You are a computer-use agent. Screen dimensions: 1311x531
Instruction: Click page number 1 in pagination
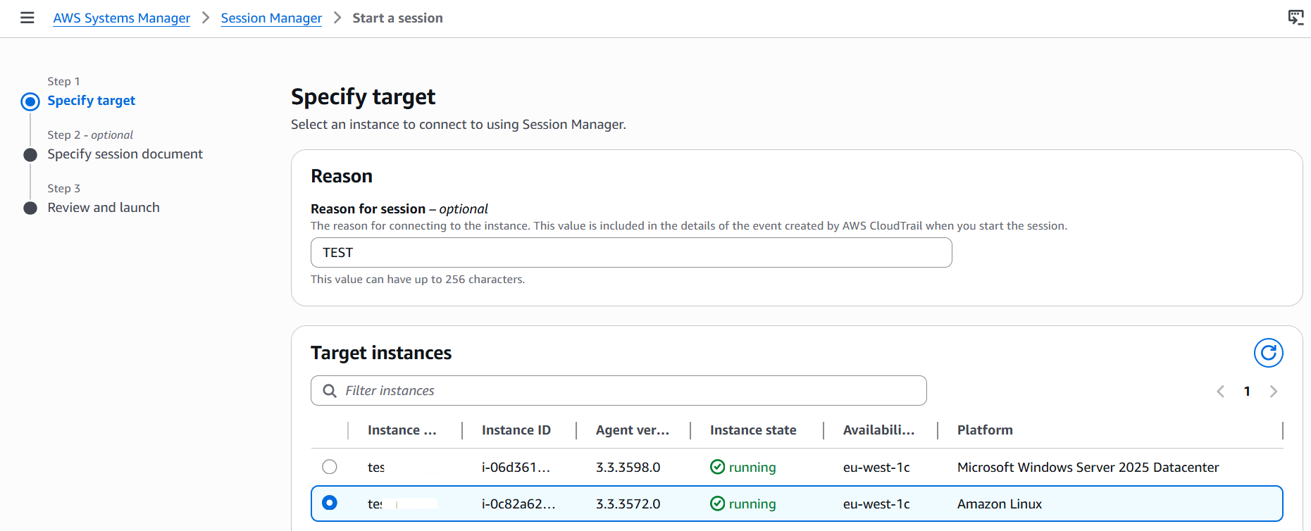click(1247, 392)
